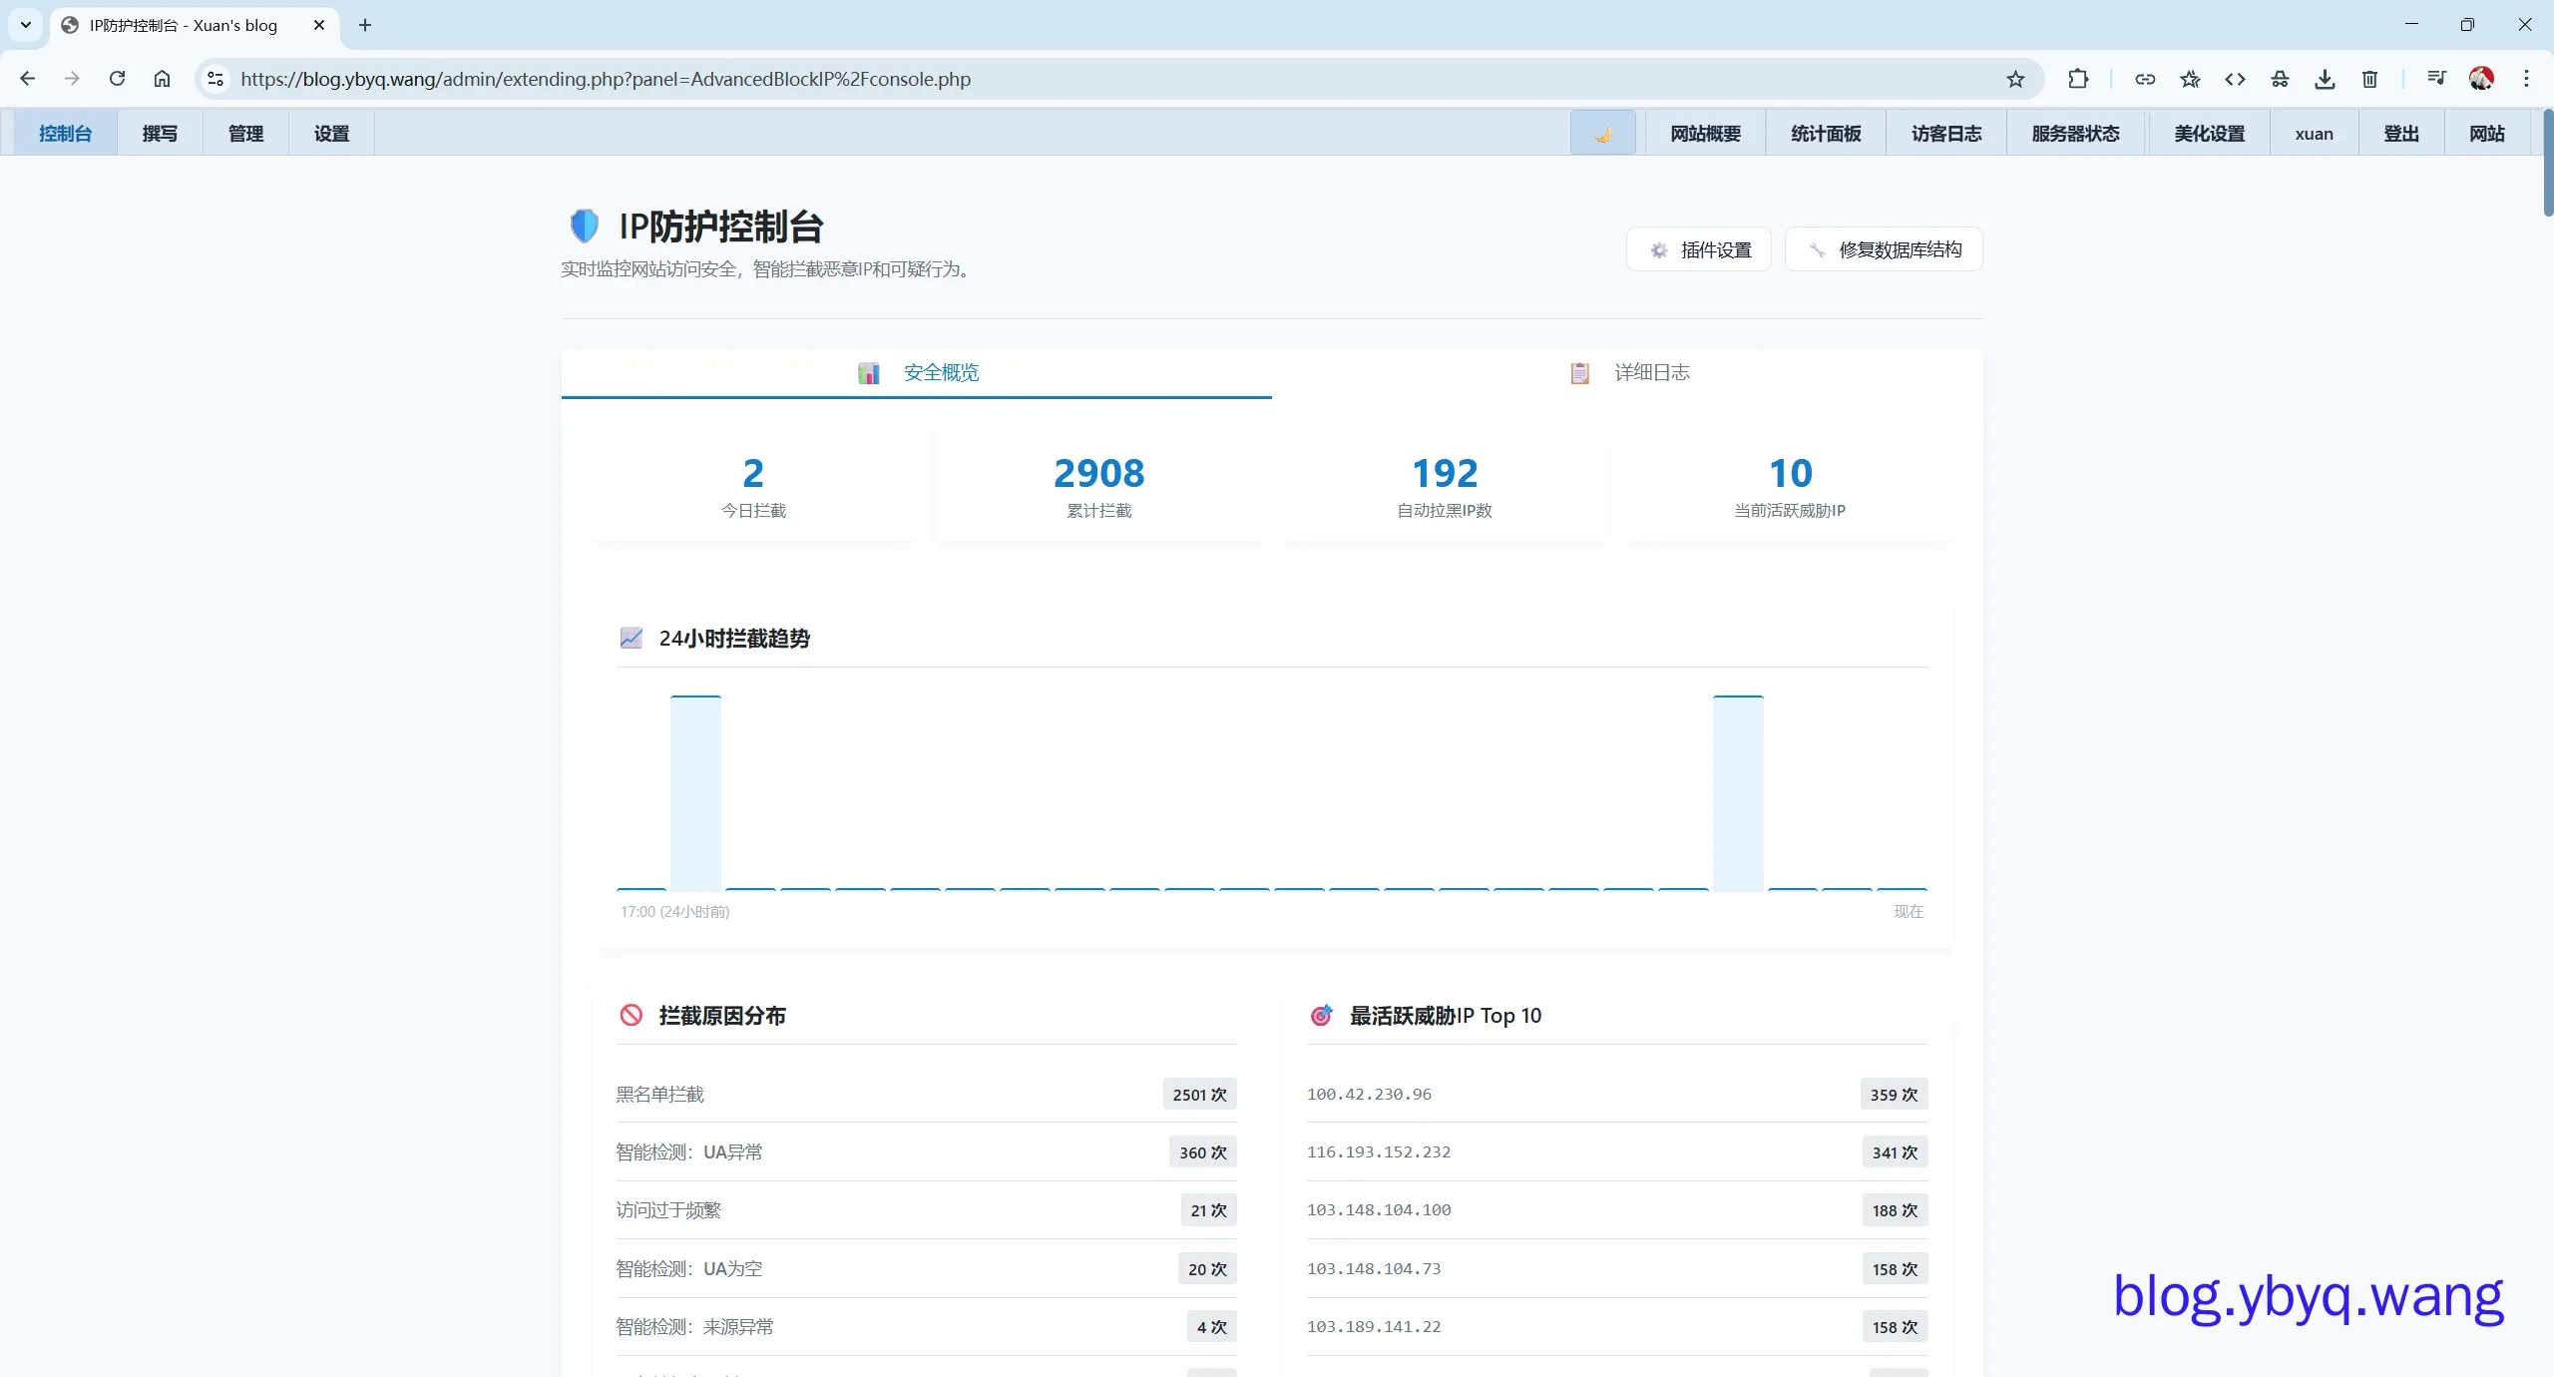Visit the 网站 front page link

(x=2486, y=134)
